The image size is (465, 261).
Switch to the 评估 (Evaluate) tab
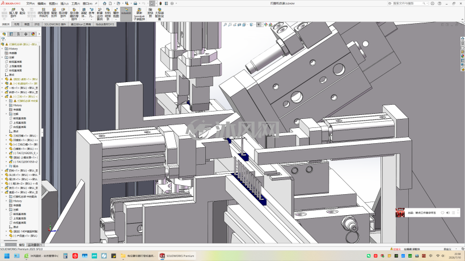click(x=37, y=24)
